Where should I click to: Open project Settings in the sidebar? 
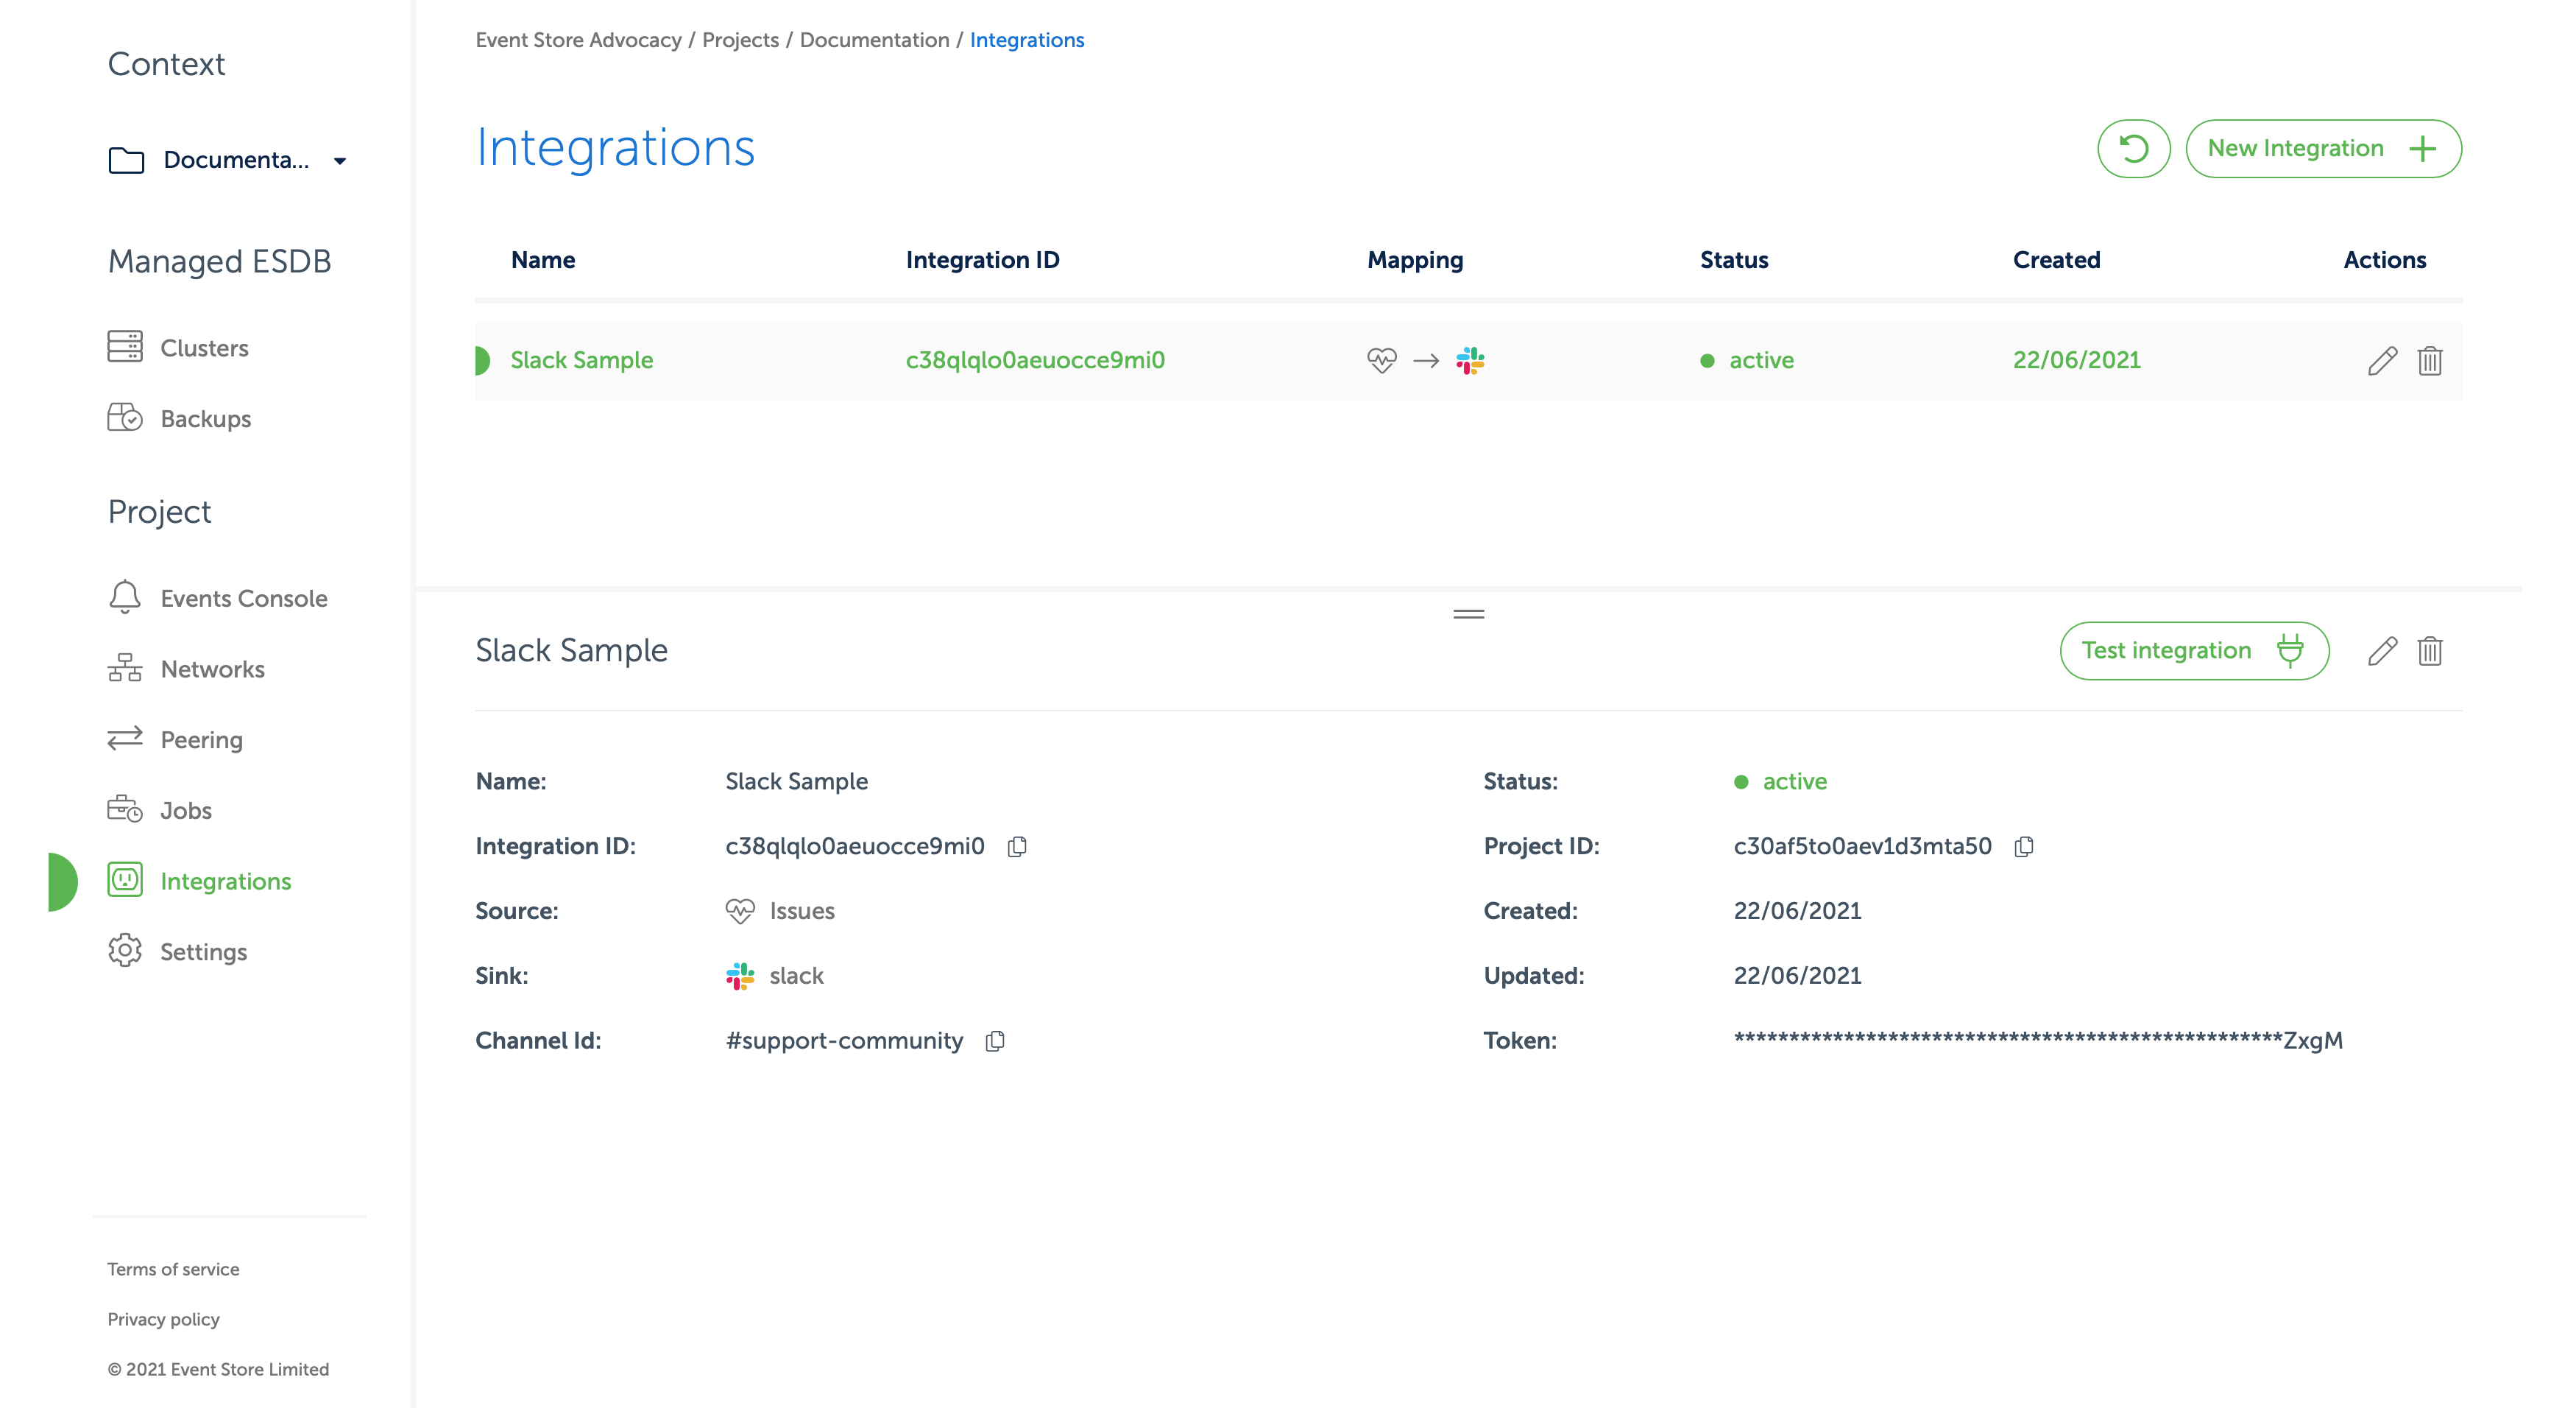(x=203, y=951)
